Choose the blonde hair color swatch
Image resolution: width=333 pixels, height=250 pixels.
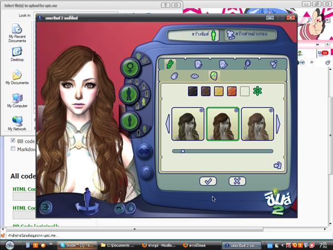point(219,91)
